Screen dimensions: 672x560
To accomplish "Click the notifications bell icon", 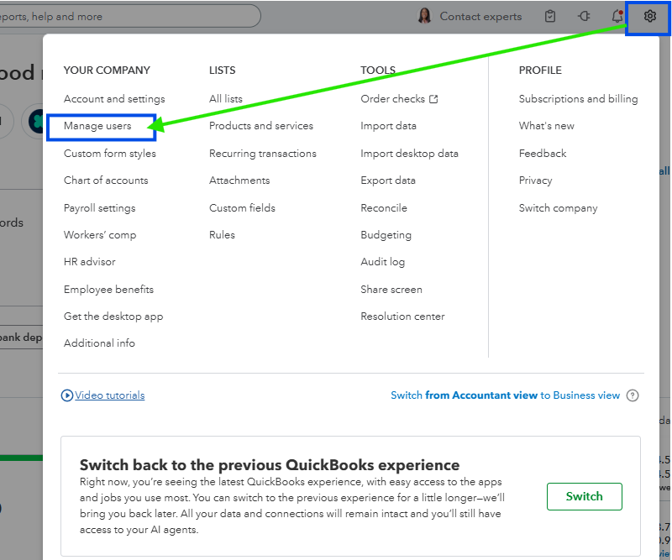I will 617,16.
